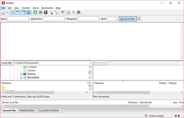Open the Site Manager dropdown arrow
The image size is (184, 118).
[7, 12]
